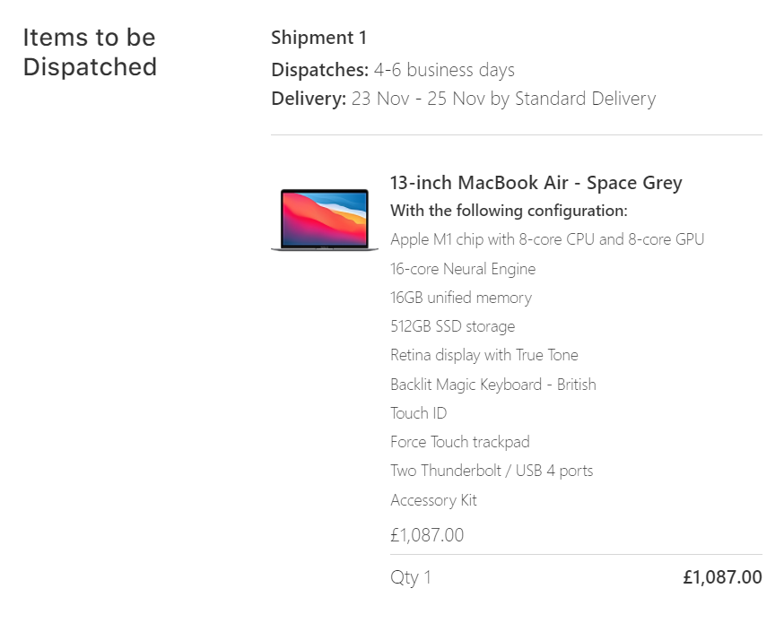784x623 pixels.
Task: Click the 13-inch MacBook Air - Space Grey title
Action: (536, 183)
